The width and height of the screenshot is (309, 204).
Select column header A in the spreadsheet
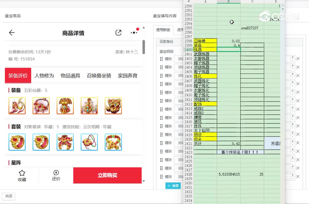tap(205, 1)
